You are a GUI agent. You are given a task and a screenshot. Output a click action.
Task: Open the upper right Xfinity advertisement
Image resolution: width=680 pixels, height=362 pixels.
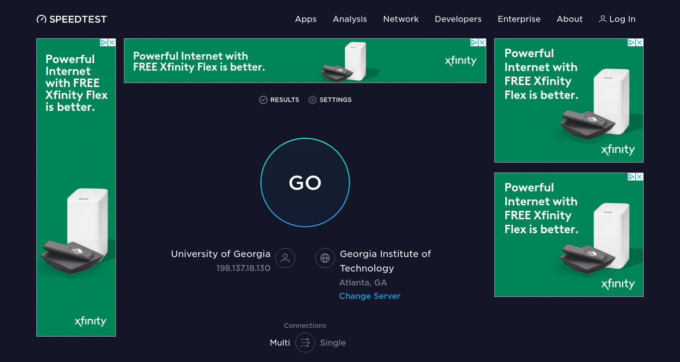click(x=569, y=100)
